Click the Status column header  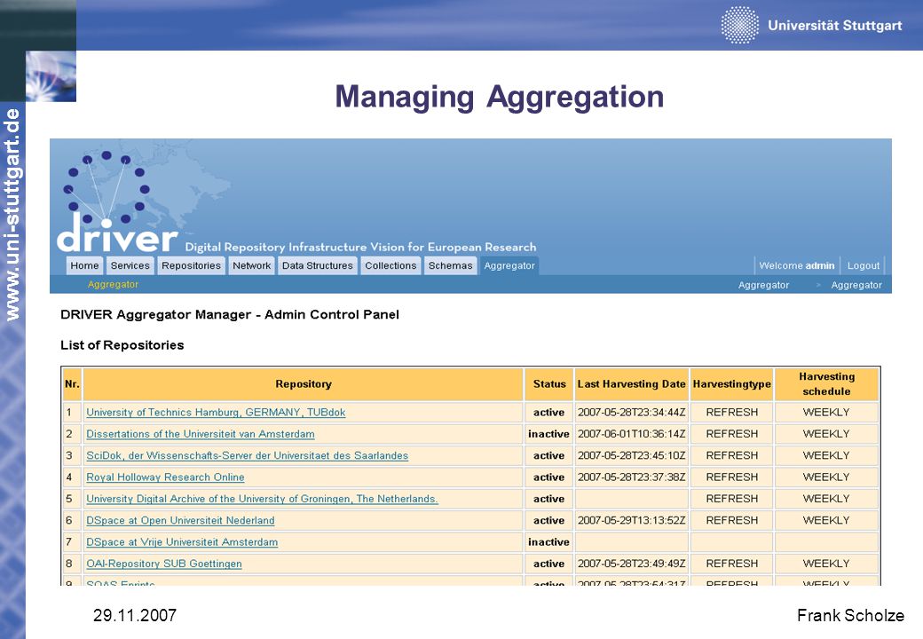(x=549, y=384)
